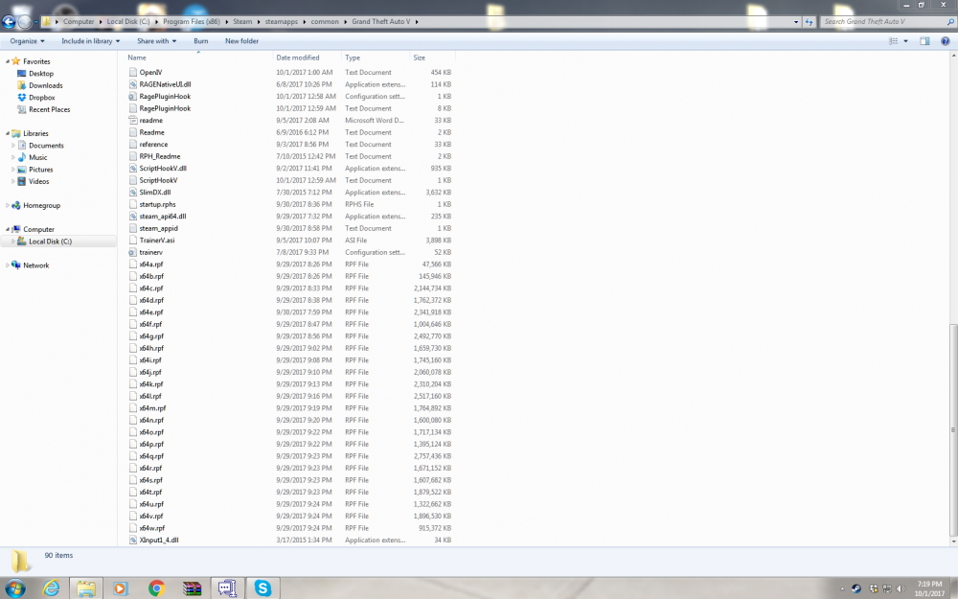Screen dimensions: 958x599
Task: Expand the Network tree node
Action: [x=8, y=265]
